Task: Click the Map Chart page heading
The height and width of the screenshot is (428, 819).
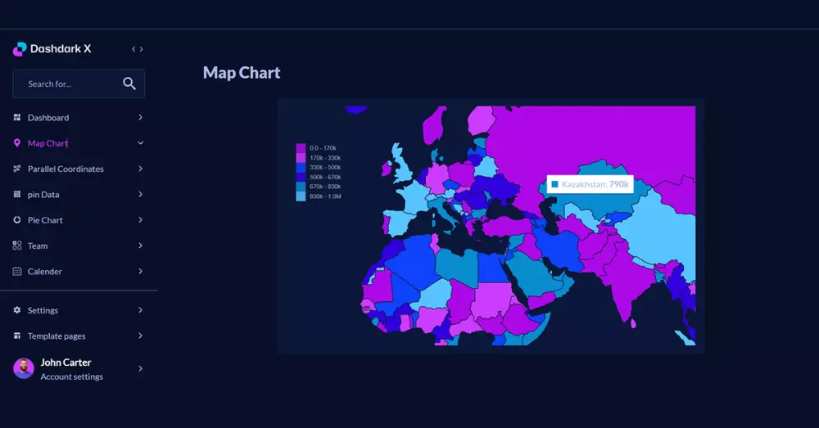Action: point(242,73)
